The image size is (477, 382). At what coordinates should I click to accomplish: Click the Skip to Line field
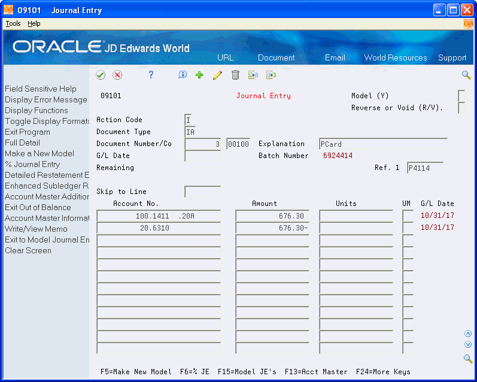click(x=203, y=192)
